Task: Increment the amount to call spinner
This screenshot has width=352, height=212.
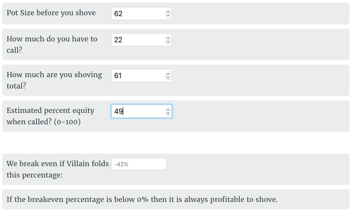Action: point(168,38)
